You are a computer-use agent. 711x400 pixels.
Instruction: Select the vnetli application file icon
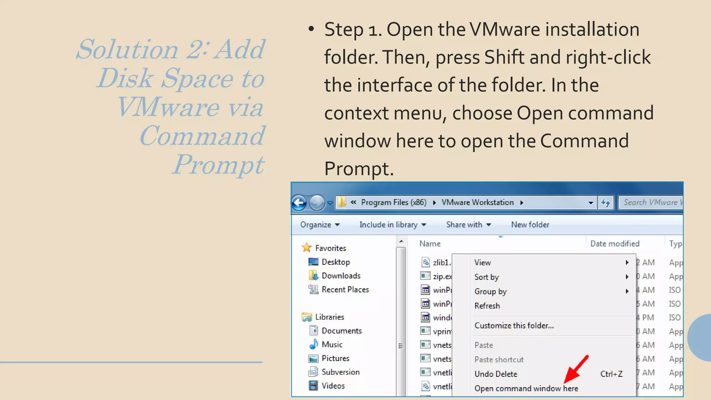pyautogui.click(x=426, y=372)
